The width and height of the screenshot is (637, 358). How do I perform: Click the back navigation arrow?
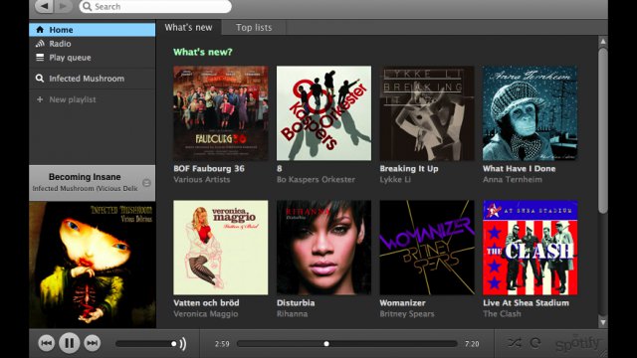click(44, 6)
